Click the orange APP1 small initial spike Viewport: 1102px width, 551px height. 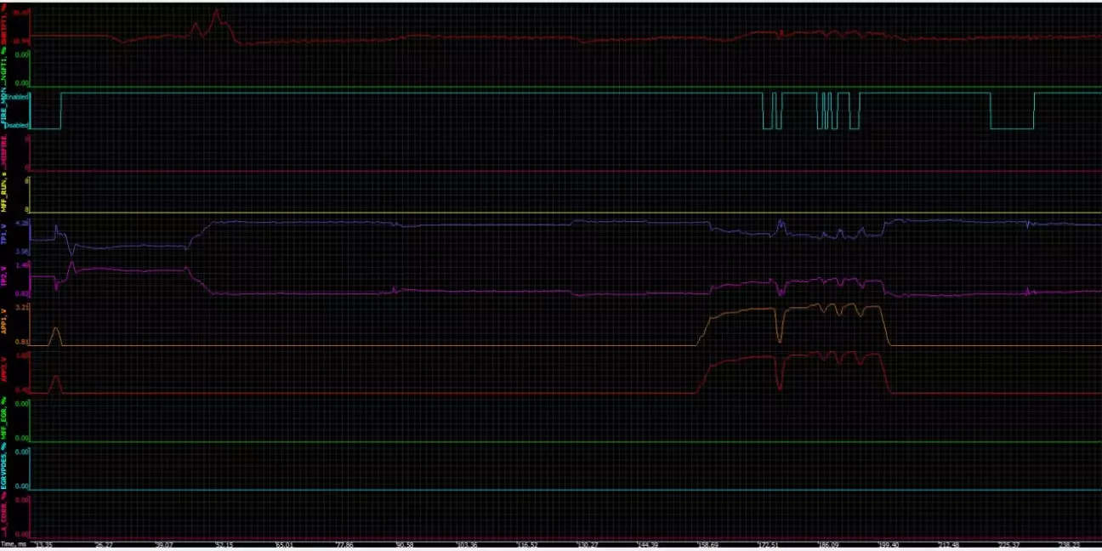(56, 328)
